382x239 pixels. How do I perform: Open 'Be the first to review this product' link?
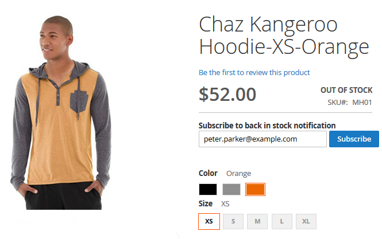[254, 72]
